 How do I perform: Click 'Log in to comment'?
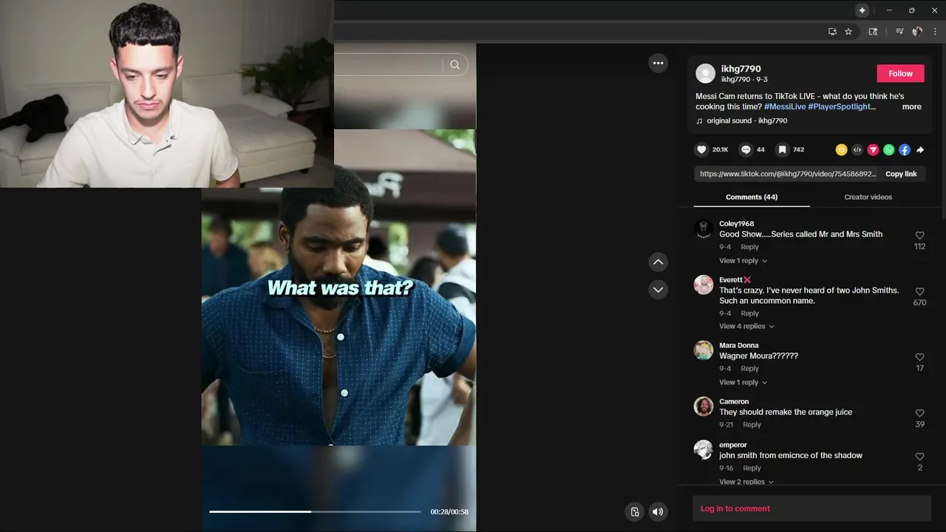735,508
